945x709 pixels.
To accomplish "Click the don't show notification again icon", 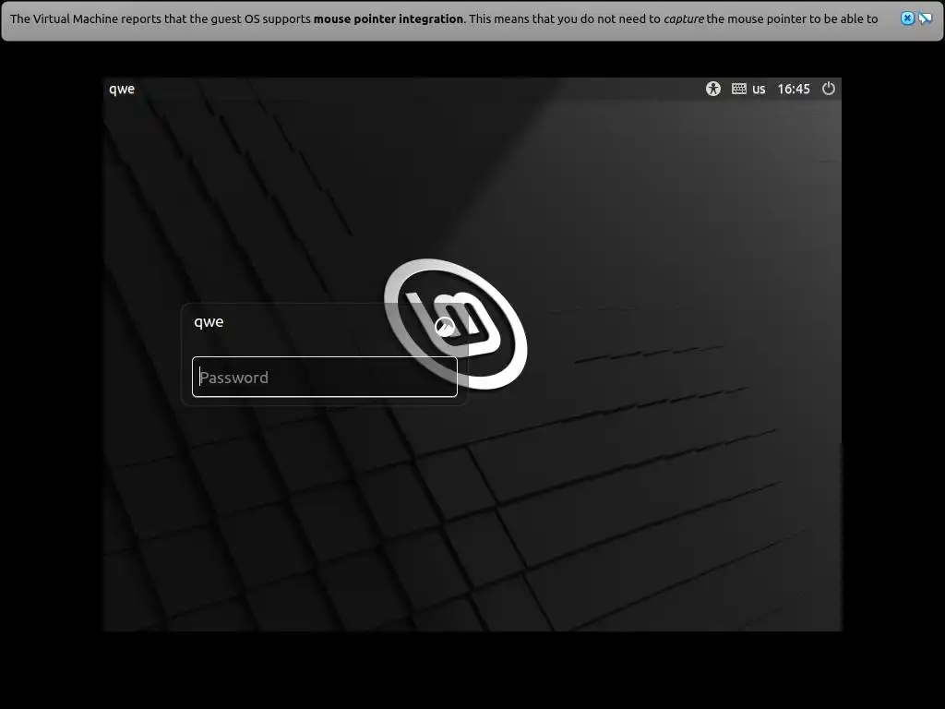I will (x=925, y=18).
